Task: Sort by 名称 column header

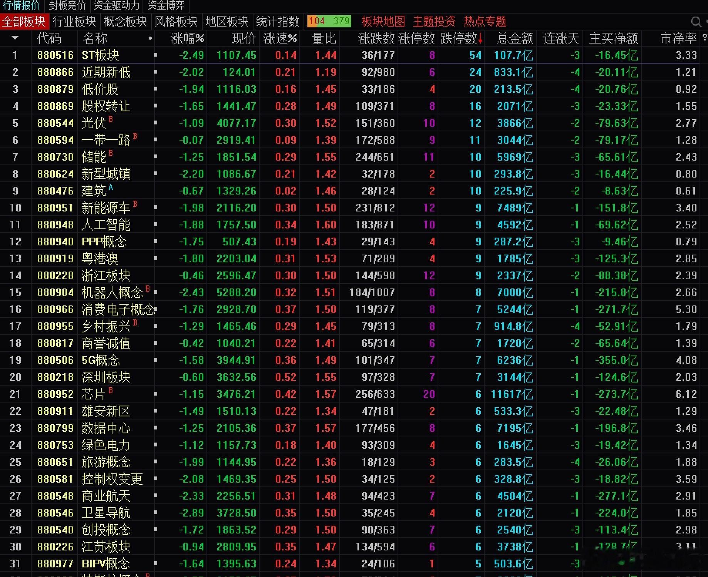Action: pyautogui.click(x=95, y=38)
